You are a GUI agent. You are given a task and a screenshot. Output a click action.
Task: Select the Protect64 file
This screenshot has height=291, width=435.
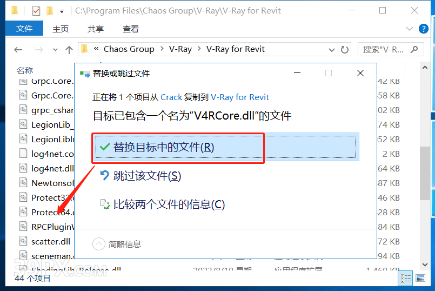pos(53,212)
